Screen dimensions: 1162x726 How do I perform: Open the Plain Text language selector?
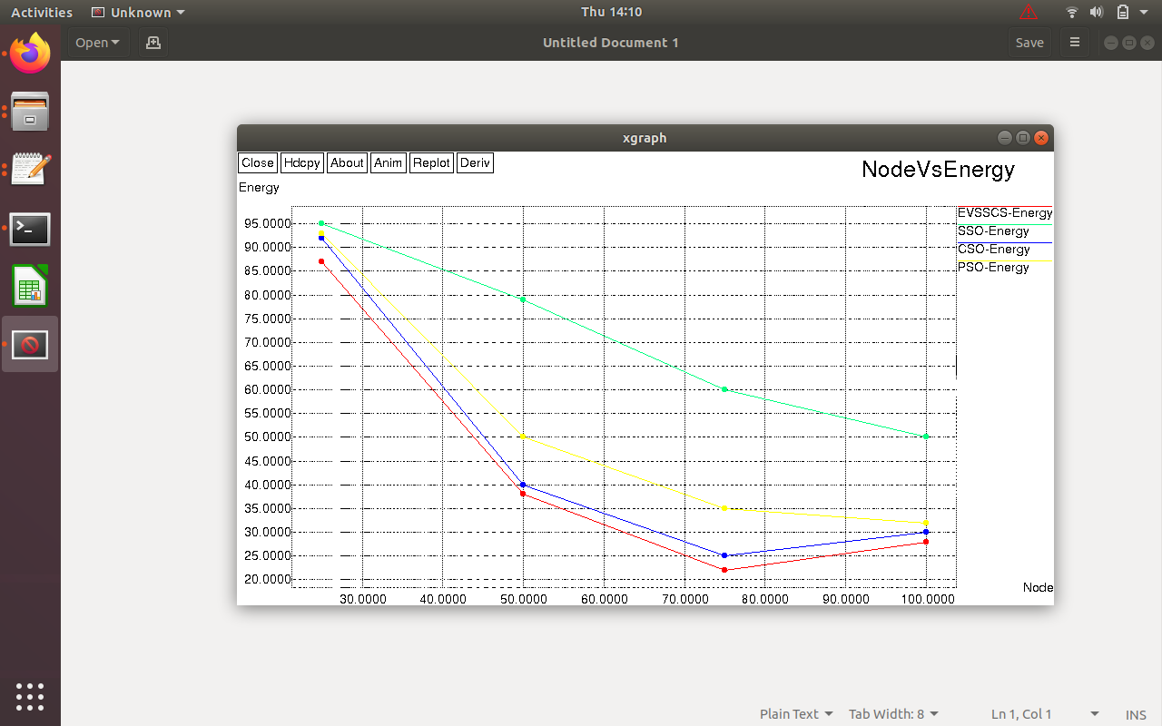click(x=796, y=714)
